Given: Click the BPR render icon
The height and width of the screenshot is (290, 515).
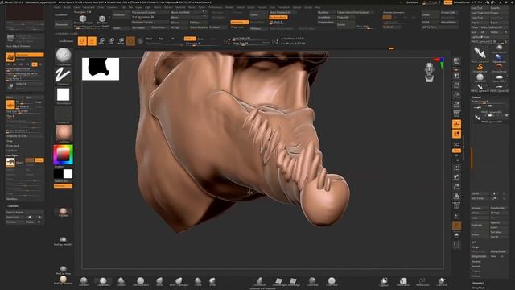Looking at the screenshot, I should (x=456, y=62).
